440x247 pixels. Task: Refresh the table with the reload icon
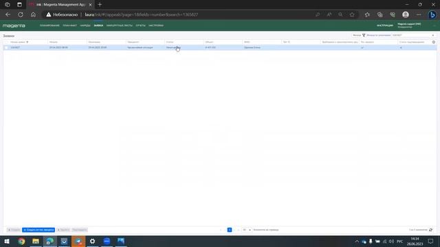click(x=431, y=230)
